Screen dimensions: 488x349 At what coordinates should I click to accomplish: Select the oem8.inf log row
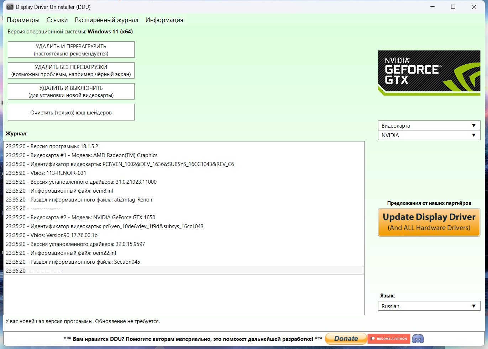(184, 191)
